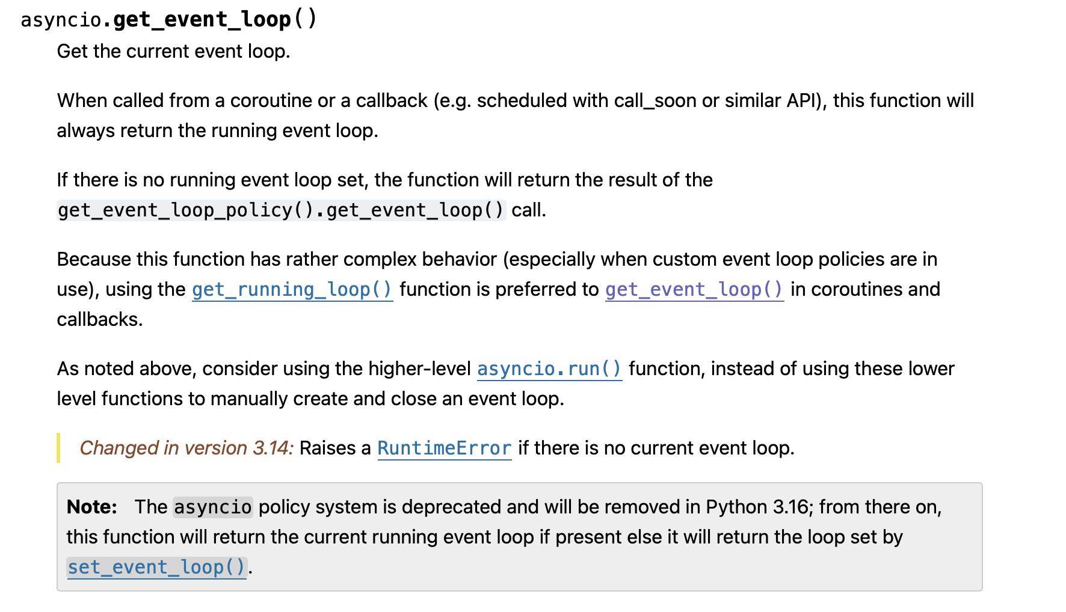Open the get_running_loop() link
The width and height of the screenshot is (1066, 612).
[292, 290]
